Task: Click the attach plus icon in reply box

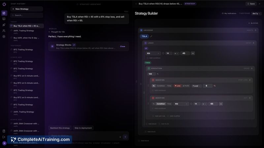Action: (x=120, y=137)
